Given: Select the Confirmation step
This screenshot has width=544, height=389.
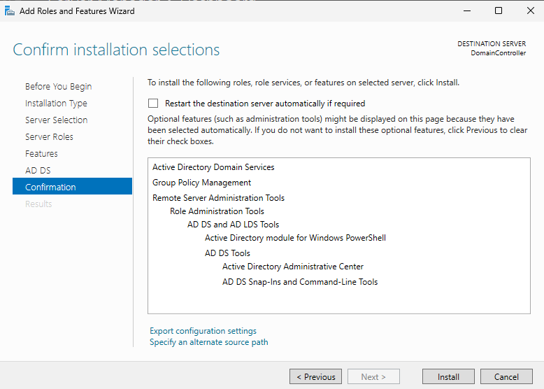Looking at the screenshot, I should tap(50, 188).
